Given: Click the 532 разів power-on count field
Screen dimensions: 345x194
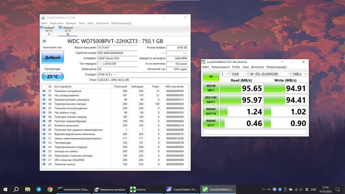Looking at the screenshot, I should [x=177, y=64].
